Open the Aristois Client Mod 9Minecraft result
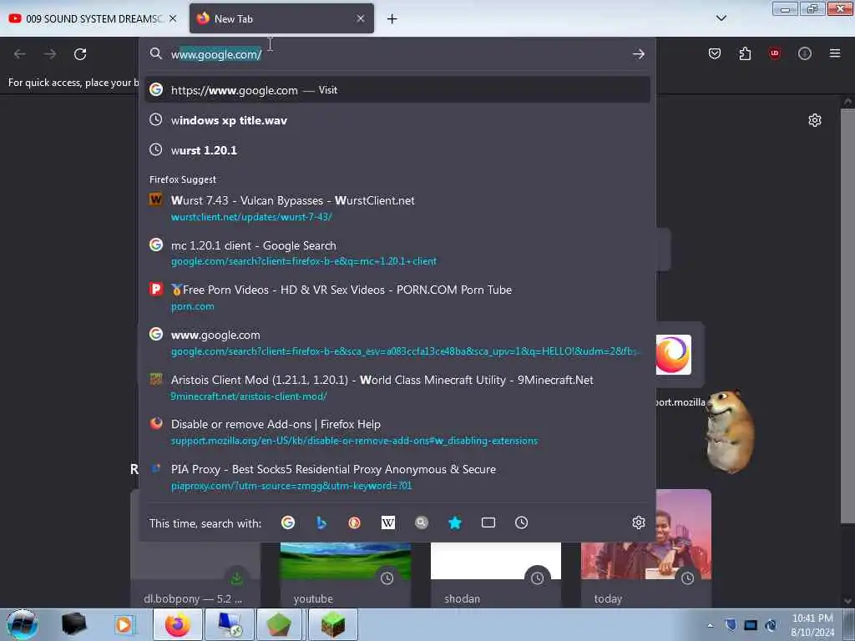The image size is (855, 641). [x=397, y=387]
